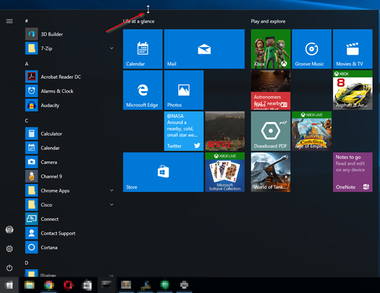This screenshot has height=293, width=380.
Task: Open Contact Support
Action: pos(70,233)
